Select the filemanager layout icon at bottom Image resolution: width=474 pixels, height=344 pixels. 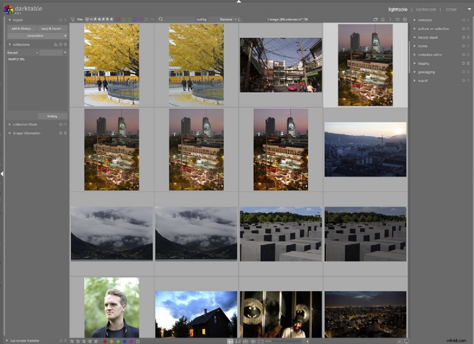pyautogui.click(x=230, y=340)
